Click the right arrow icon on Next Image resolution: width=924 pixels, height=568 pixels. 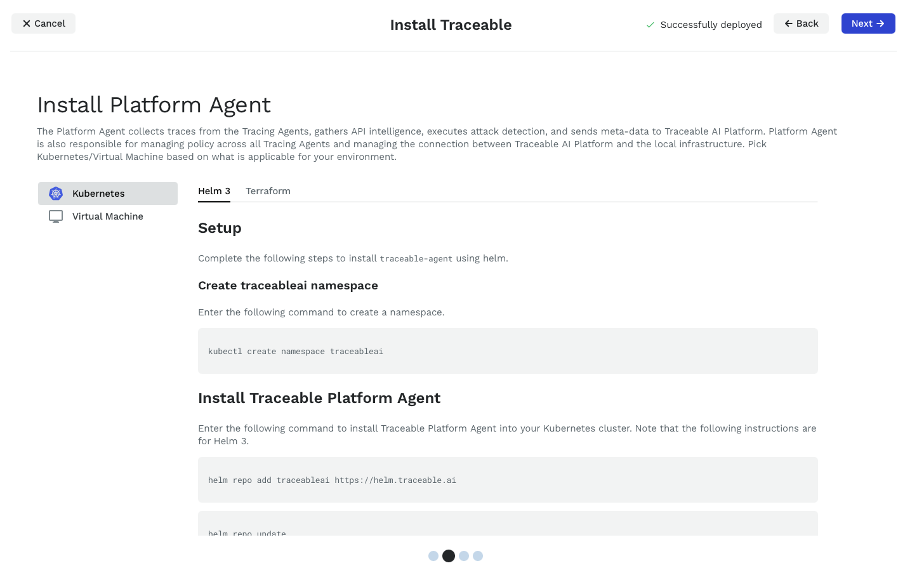pos(880,23)
